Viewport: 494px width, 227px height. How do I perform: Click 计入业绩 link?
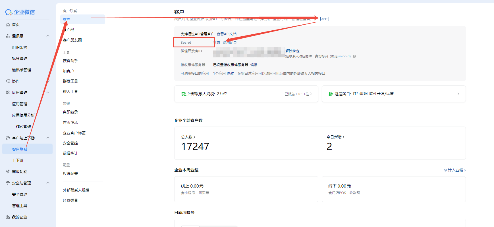coord(455,170)
